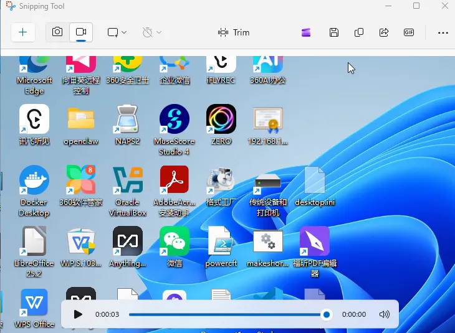Viewport: 455px width, 333px height.
Task: Select the openclaw folder icon
Action: [81, 126]
